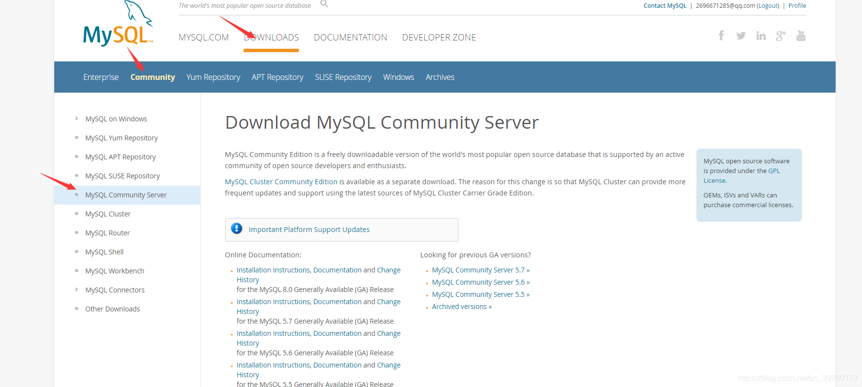Expand MySQL Connectors sidebar arrow
The image size is (862, 387).
(76, 290)
